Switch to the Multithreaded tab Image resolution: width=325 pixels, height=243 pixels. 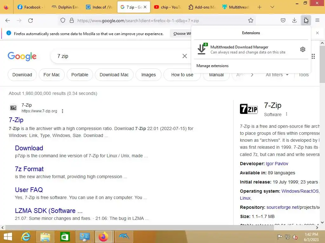[x=236, y=7]
